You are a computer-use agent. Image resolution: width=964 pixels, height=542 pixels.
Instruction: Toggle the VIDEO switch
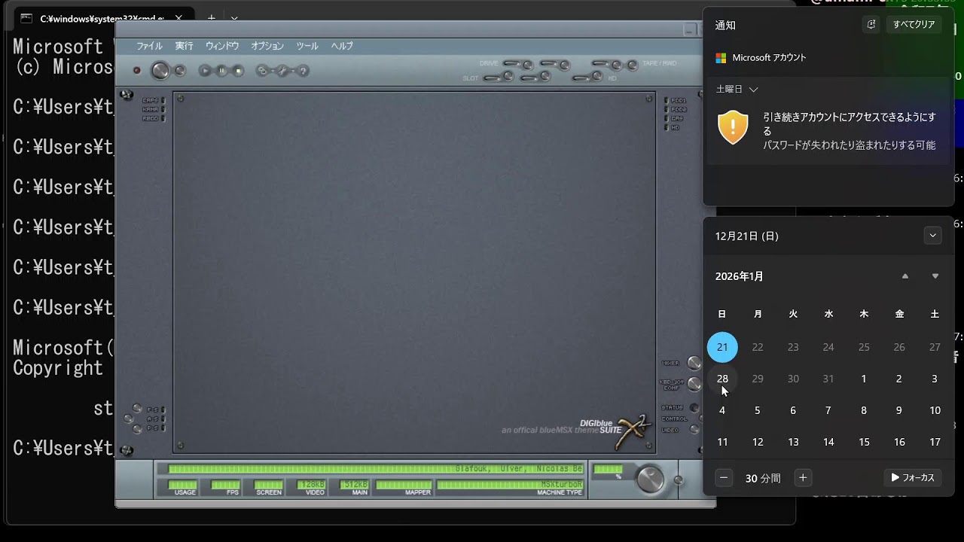coord(694,430)
